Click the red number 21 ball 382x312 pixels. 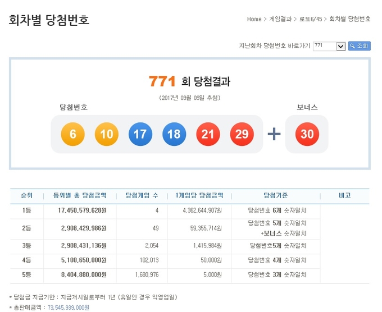pos(207,134)
